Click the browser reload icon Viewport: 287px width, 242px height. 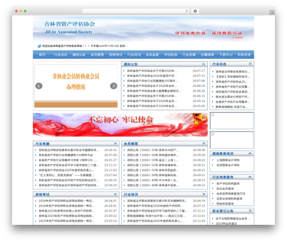(187, 11)
